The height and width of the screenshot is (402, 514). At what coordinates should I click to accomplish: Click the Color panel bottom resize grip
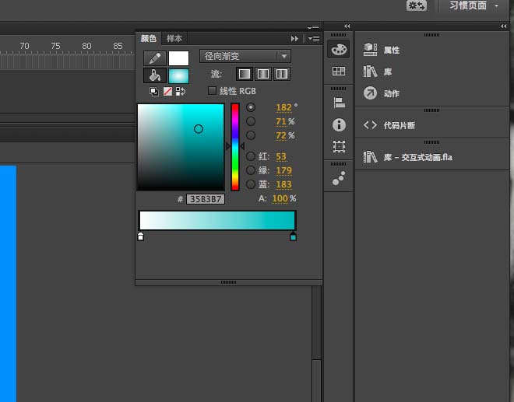228,282
